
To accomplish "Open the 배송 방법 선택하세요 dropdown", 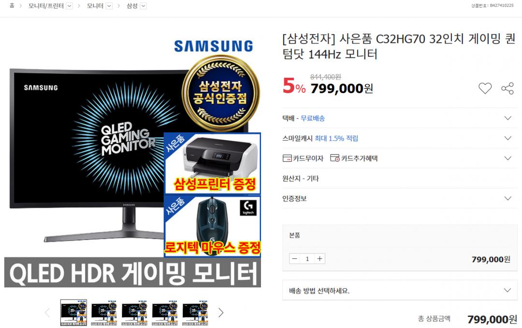I will click(400, 290).
